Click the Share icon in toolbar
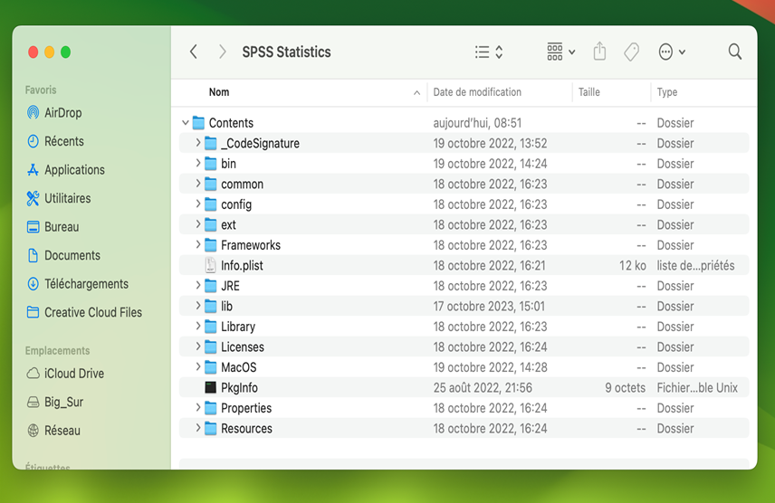 (599, 52)
